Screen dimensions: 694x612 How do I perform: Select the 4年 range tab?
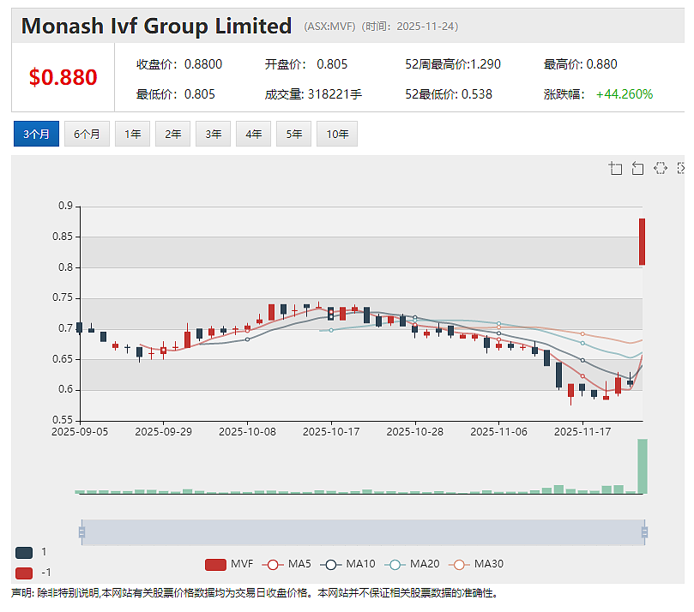[253, 134]
